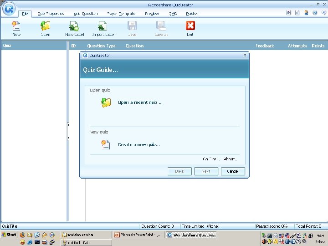Click the Import Excel toolbar icon
Image resolution: width=328 pixels, height=246 pixels.
tap(102, 26)
